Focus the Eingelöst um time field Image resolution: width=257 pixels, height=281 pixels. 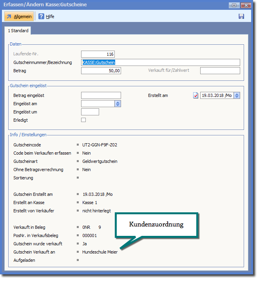click(x=90, y=112)
